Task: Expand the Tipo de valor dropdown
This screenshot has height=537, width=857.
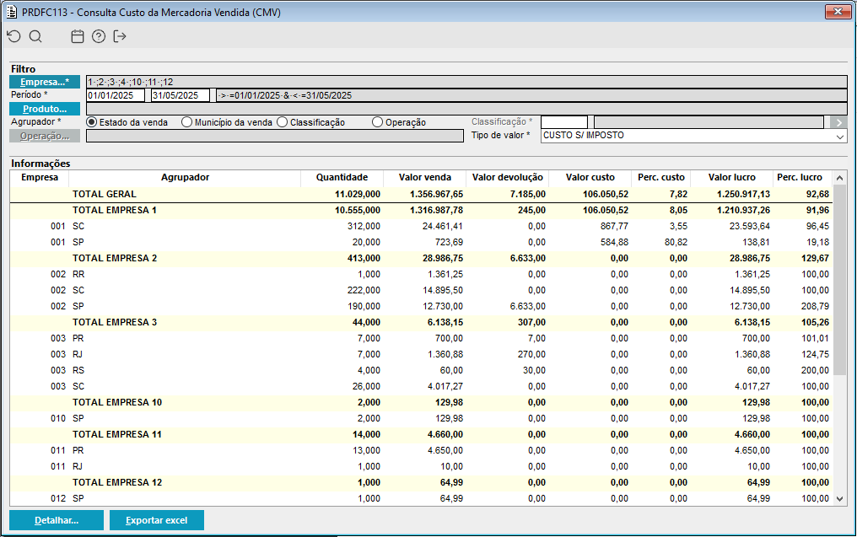Action: [x=839, y=136]
